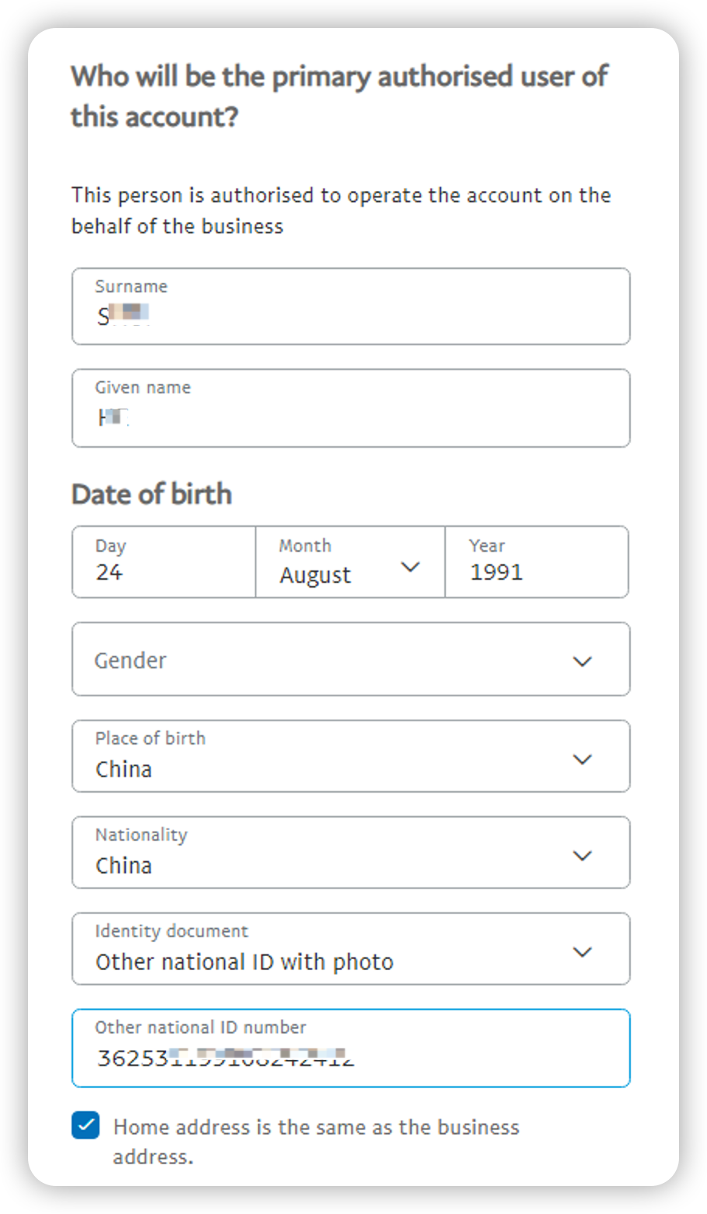Click the August text in Month field
707x1214 pixels.
[x=314, y=574]
